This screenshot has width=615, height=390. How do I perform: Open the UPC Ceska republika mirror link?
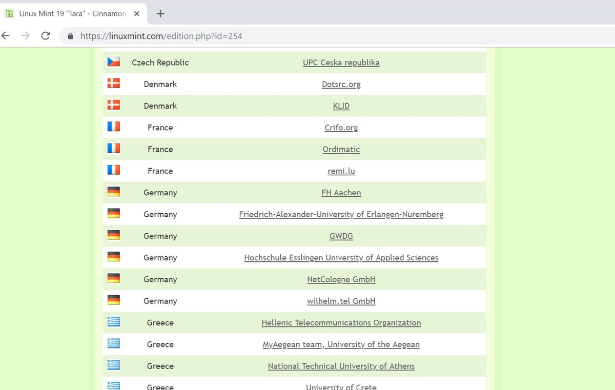click(341, 63)
